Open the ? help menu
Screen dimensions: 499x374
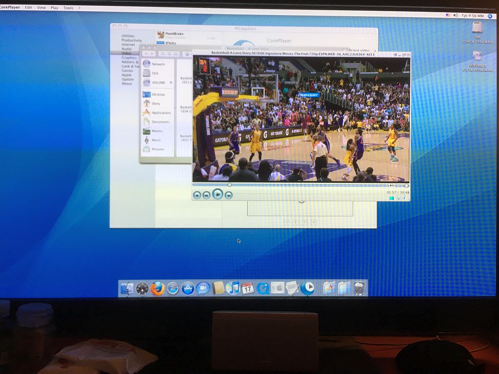(x=79, y=8)
